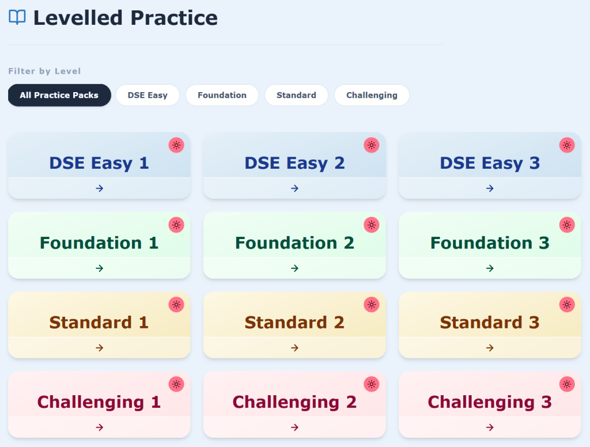Image resolution: width=590 pixels, height=447 pixels.
Task: Choose the Standard level filter
Action: pos(296,95)
